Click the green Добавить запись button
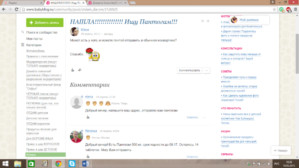Image resolution: width=299 pixels, height=168 pixels. point(45,23)
